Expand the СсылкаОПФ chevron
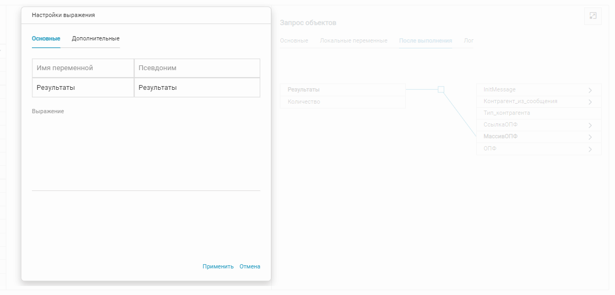Viewport: 615px width, 295px height. 590,125
